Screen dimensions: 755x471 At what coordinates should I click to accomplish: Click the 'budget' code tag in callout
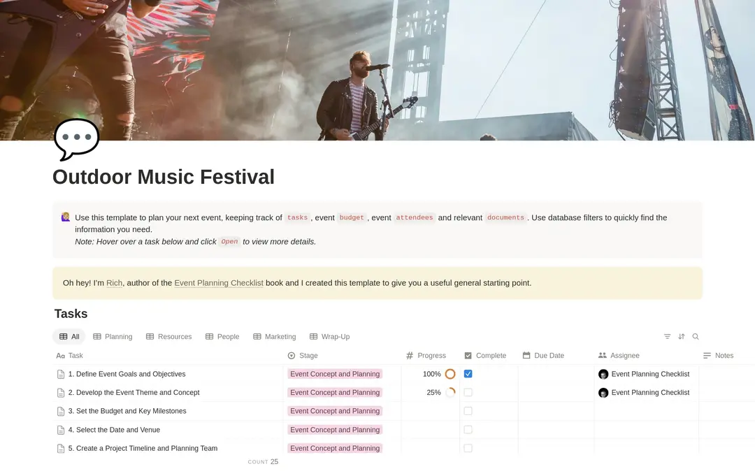[352, 217]
